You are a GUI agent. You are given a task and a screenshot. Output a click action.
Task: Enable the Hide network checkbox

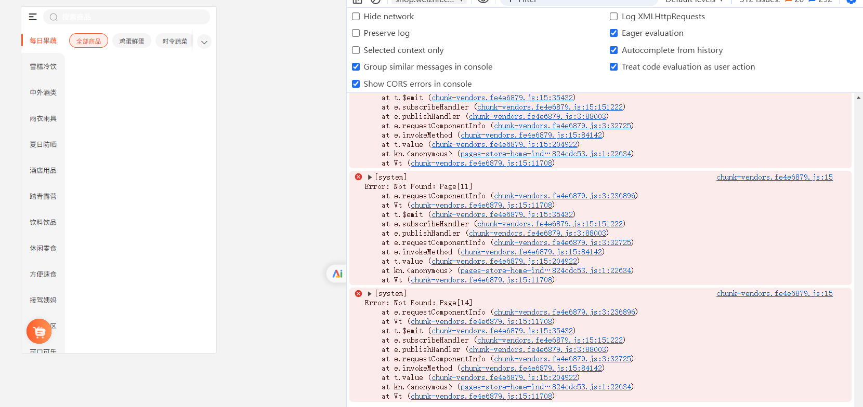coord(356,17)
